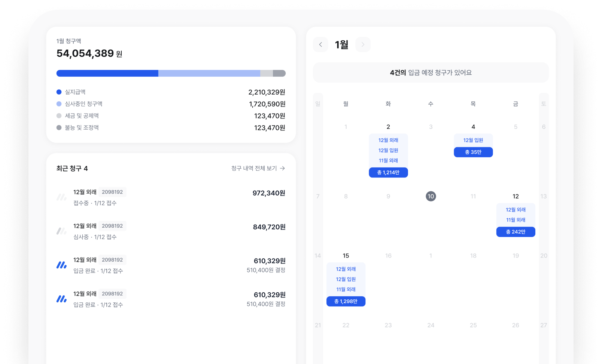Viewport: 602px width, 364px height.
Task: Click 12월 입원 entry on the 4th
Action: tap(473, 140)
